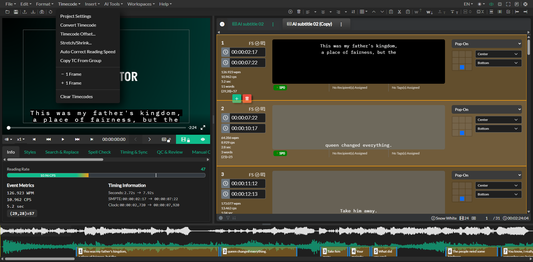Toggle the approved checkmark on event 2
The height and width of the screenshot is (262, 533).
(x=257, y=109)
